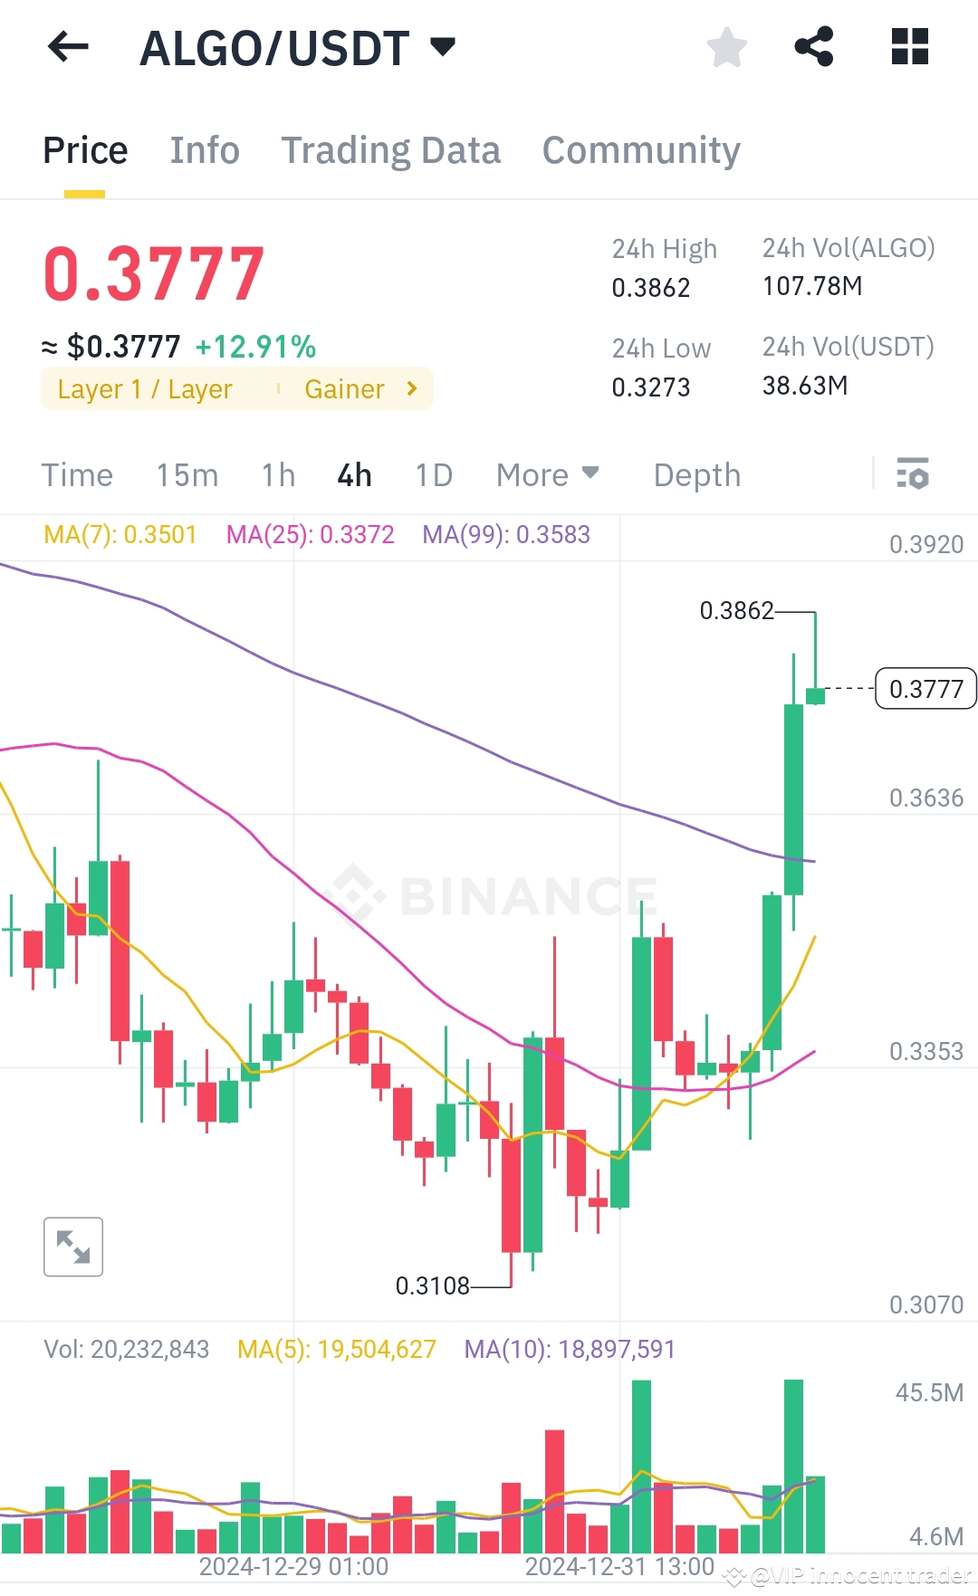Switch candles to the 1D interval
The width and height of the screenshot is (978, 1596).
432,474
